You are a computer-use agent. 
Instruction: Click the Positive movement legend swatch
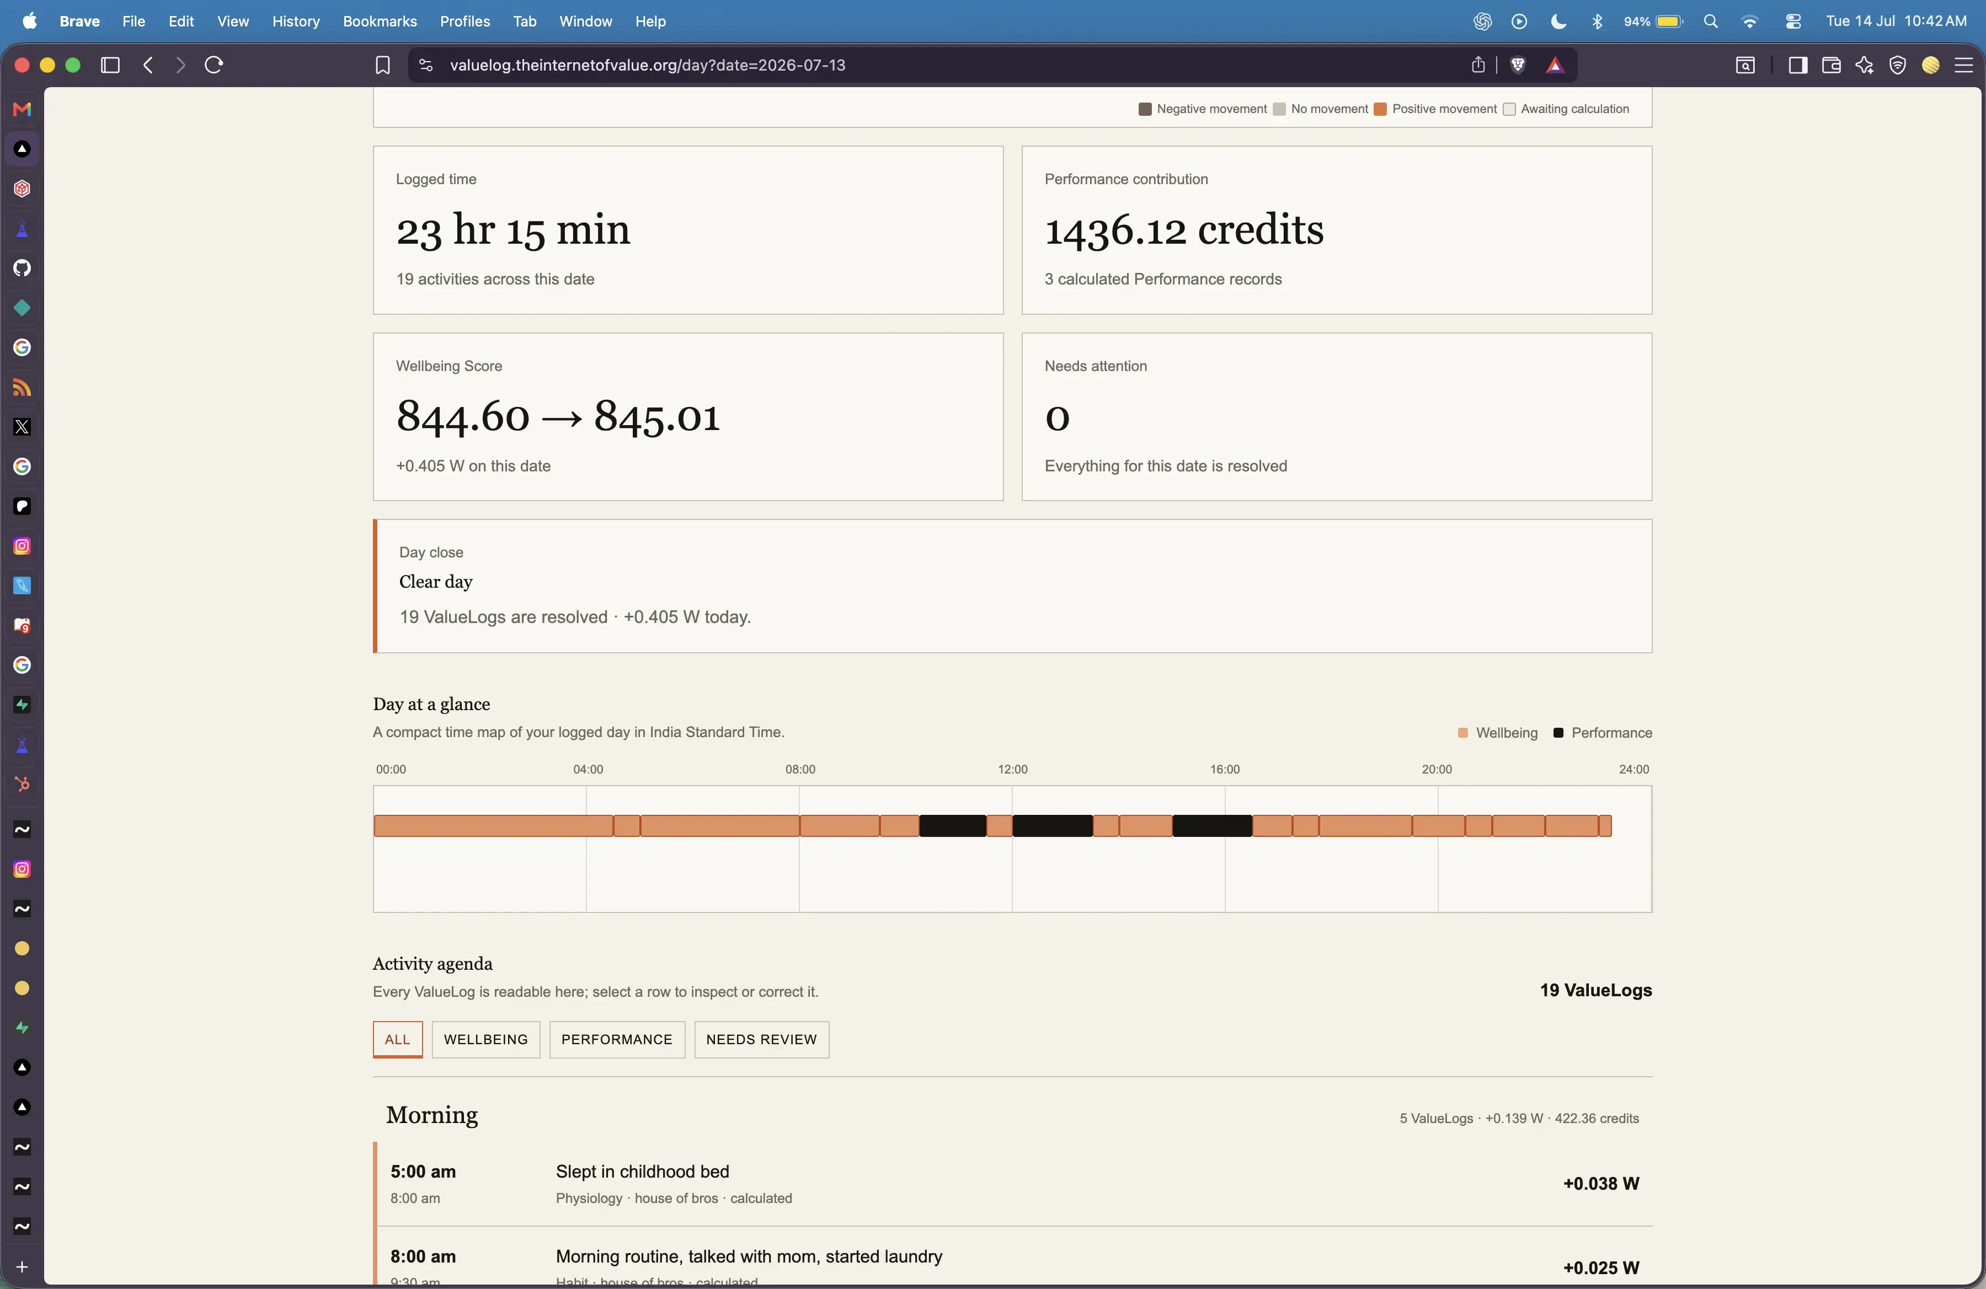(1380, 109)
